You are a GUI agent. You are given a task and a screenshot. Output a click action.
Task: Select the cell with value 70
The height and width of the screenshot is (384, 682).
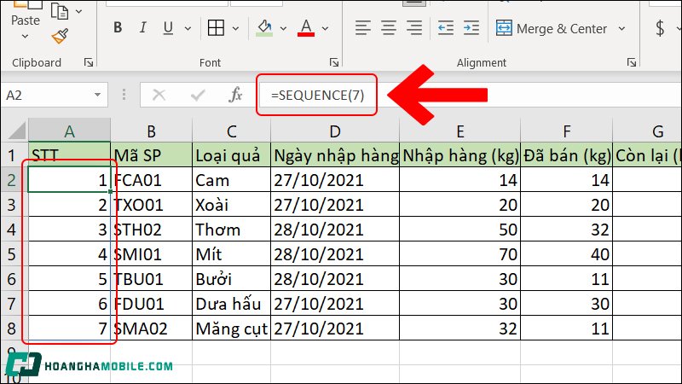click(x=459, y=254)
